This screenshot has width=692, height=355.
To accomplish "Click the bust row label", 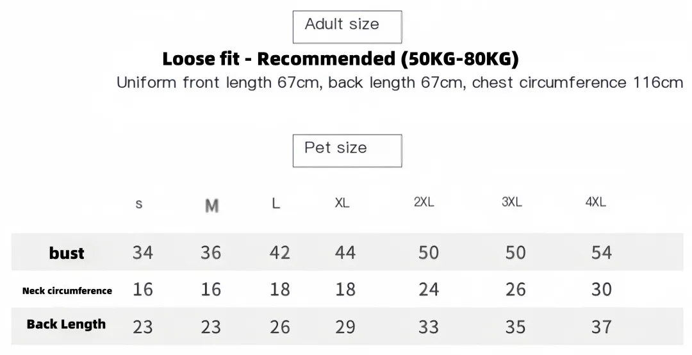I will (67, 253).
